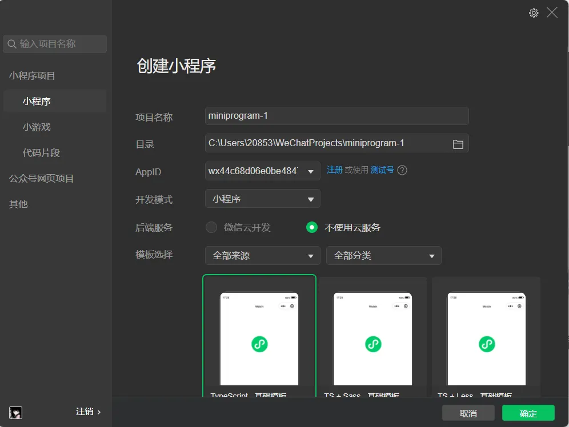The width and height of the screenshot is (569, 427).
Task: Open the 全部来源 template source dropdown
Action: tap(262, 256)
